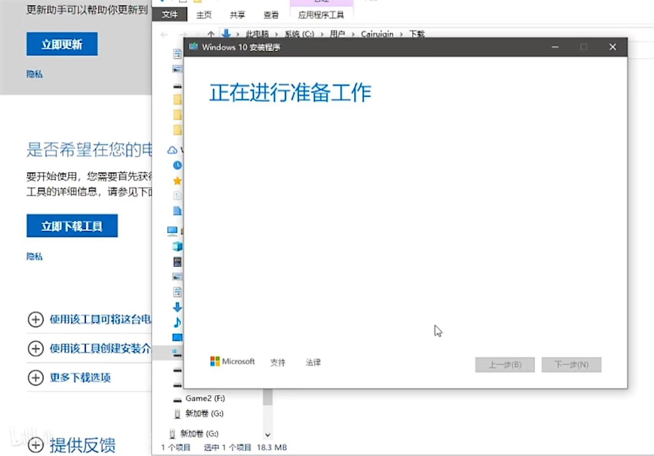654x456 pixels.
Task: Open the orange star favorites icon in sidebar
Action: [177, 181]
